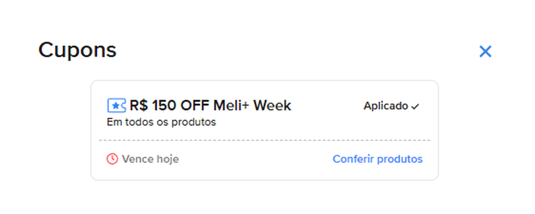Click the red clock expiry icon
Screen dimensions: 535x214
(x=112, y=159)
